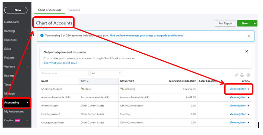This screenshot has width=263, height=135.
Task: Open the Workers sidebar item
Action: tap(10, 67)
